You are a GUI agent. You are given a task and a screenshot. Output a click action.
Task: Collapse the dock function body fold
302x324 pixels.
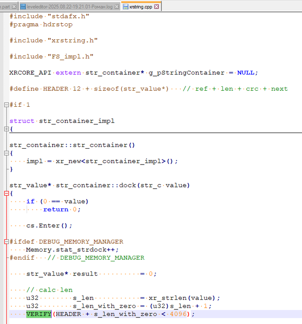(6, 194)
